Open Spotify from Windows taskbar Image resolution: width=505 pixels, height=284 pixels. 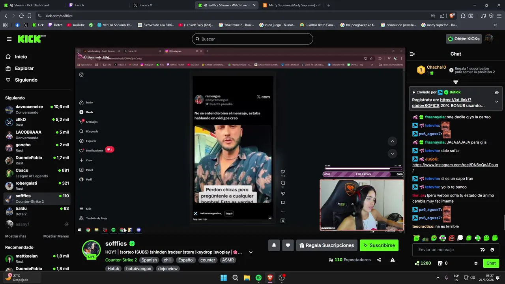pyautogui.click(x=258, y=278)
